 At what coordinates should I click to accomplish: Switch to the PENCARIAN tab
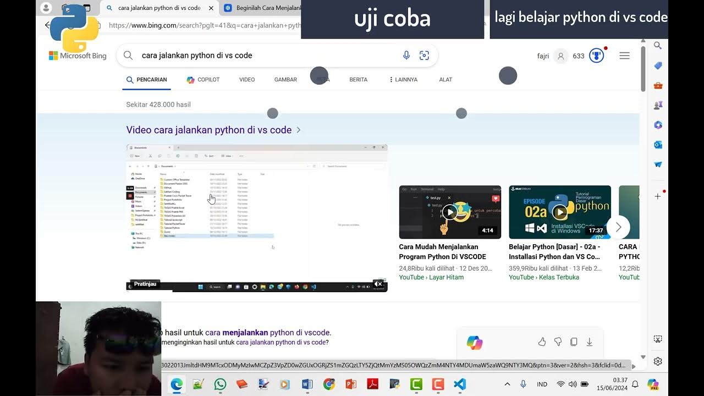click(146, 80)
